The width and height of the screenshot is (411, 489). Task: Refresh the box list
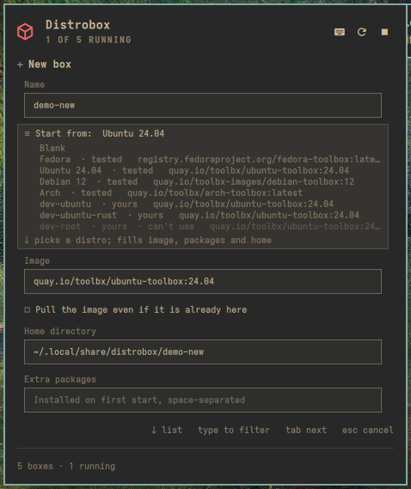click(362, 32)
